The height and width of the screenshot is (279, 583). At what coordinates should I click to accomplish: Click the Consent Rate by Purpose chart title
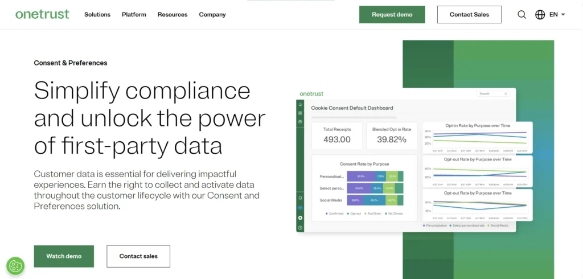(x=364, y=163)
